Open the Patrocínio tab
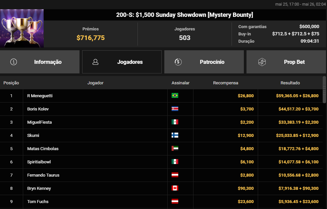 204,62
